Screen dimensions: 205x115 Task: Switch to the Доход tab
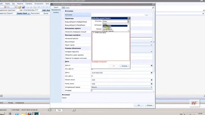[x=46, y=13]
